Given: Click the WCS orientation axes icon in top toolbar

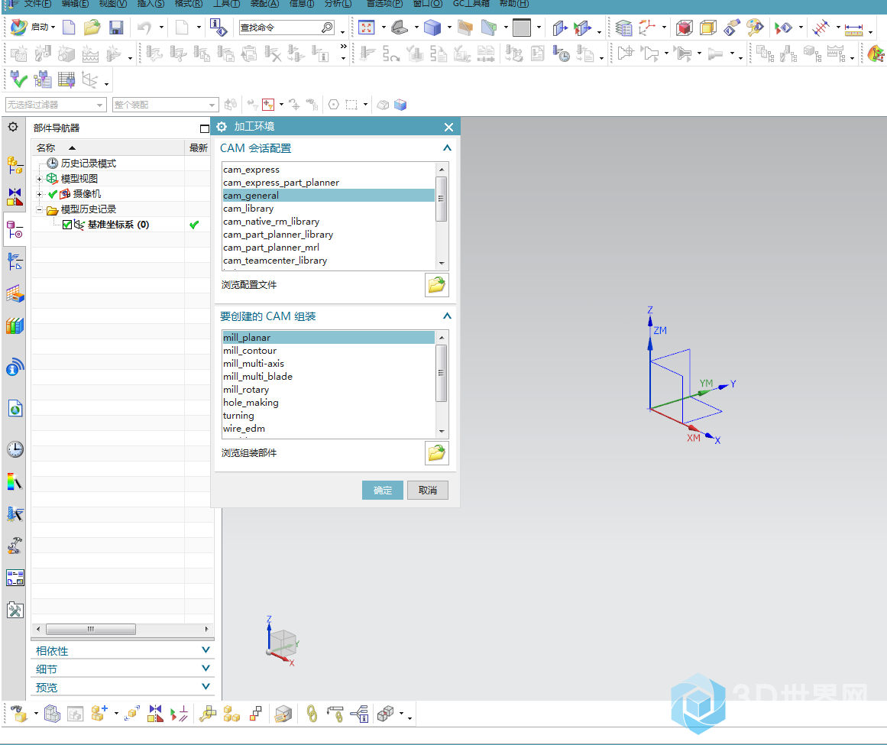Looking at the screenshot, I should click(646, 28).
